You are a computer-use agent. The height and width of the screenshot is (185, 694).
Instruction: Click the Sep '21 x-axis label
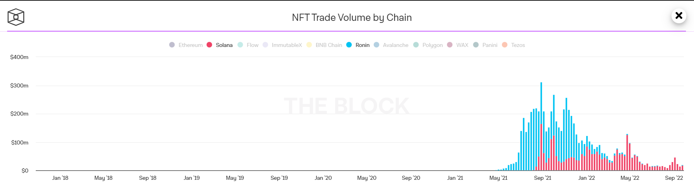(543, 178)
